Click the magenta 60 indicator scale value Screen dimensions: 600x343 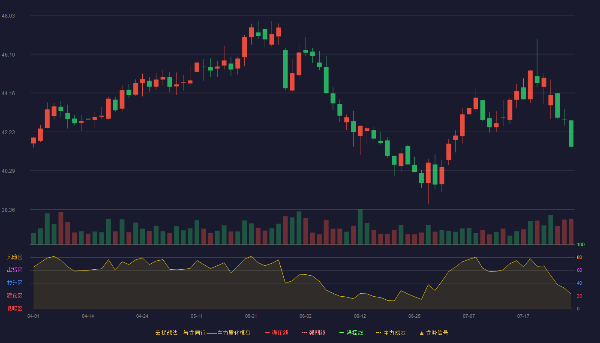pos(579,270)
